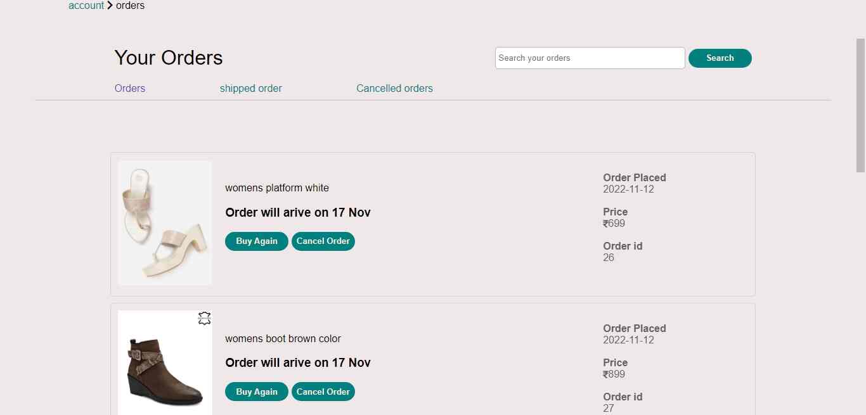This screenshot has width=866, height=415.
Task: Click the orders breadcrumb text
Action: [130, 6]
